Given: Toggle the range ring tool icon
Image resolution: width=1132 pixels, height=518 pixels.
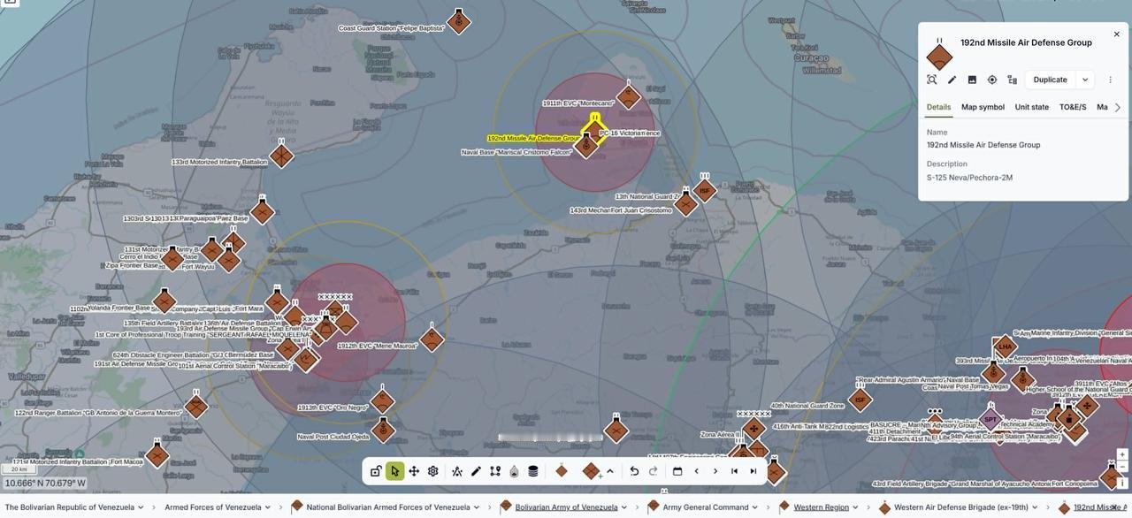Looking at the screenshot, I should [514, 471].
